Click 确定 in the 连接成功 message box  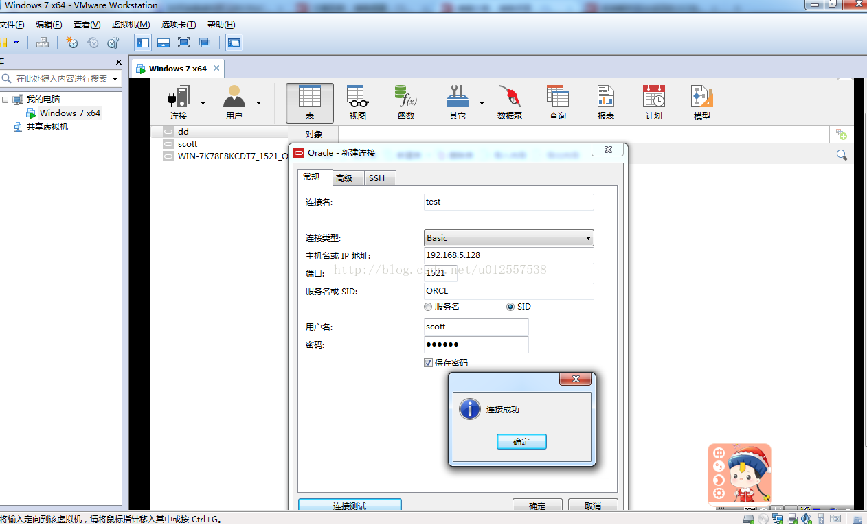521,442
